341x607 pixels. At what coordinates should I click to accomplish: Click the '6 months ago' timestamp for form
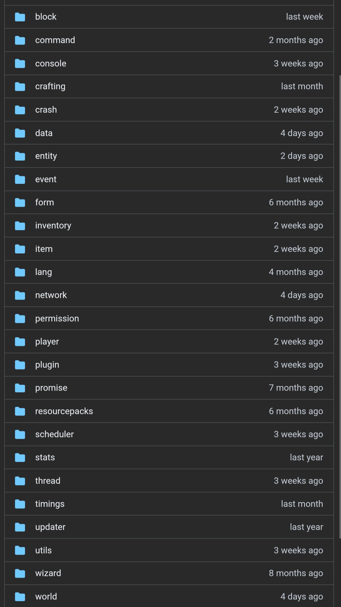[296, 202]
